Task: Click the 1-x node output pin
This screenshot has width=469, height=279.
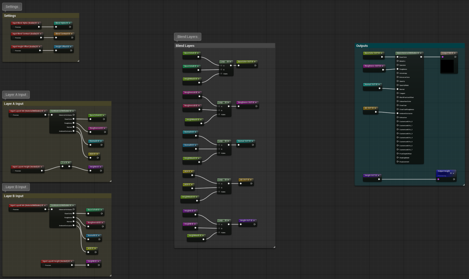Action: [x=69, y=166]
